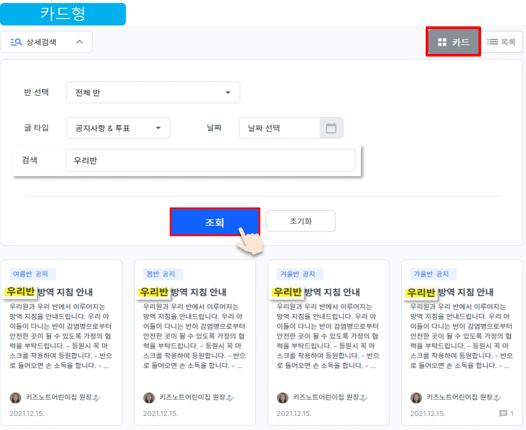Screen dimensions: 526x430
Task: Collapse the 상세검색 panel chevron
Action: tap(79, 42)
